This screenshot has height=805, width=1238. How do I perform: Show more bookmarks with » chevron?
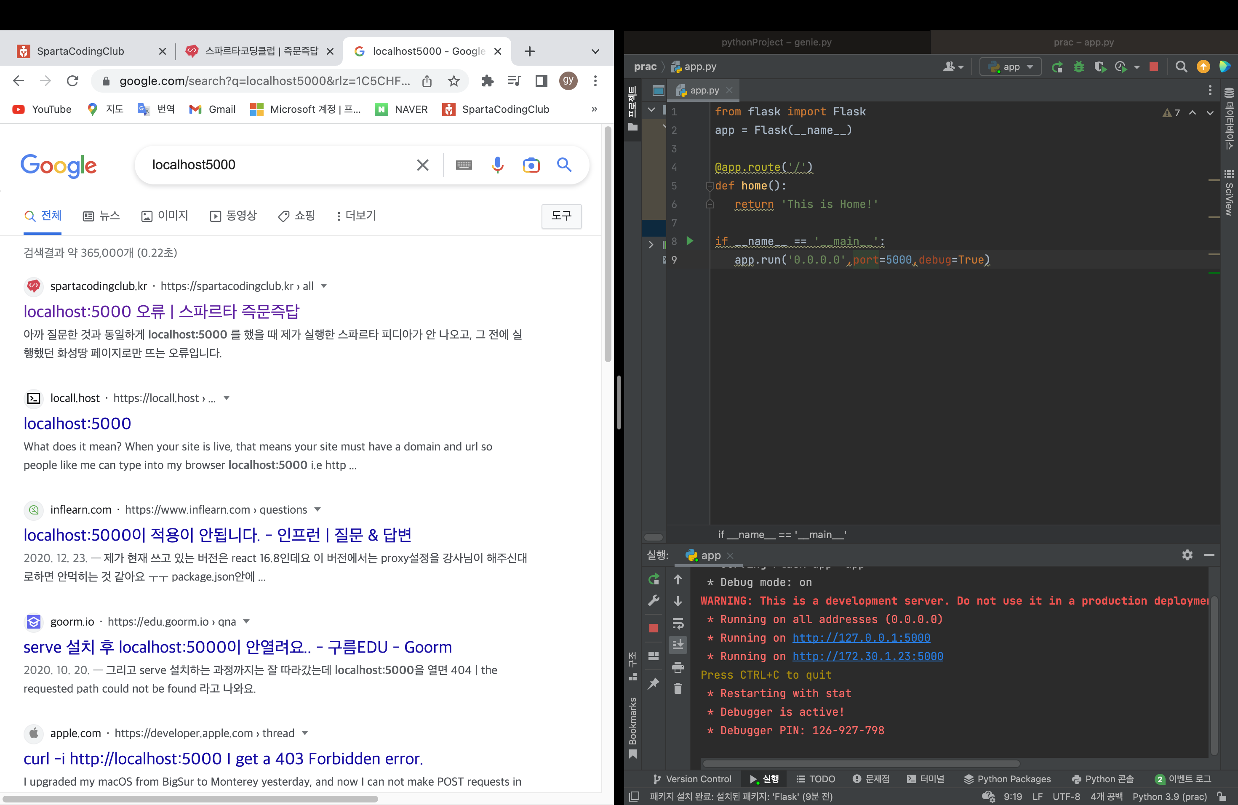pyautogui.click(x=595, y=109)
